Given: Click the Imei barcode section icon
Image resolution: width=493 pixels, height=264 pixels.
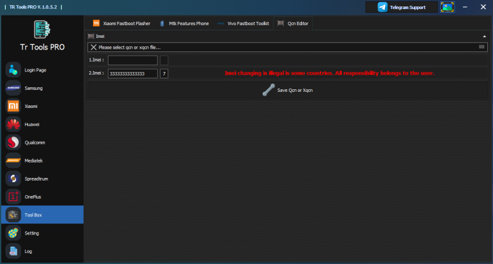Looking at the screenshot, I should tap(91, 36).
